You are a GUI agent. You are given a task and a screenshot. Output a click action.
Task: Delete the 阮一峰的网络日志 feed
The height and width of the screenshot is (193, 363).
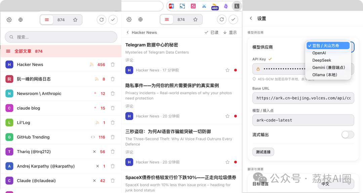pyautogui.click(x=113, y=79)
